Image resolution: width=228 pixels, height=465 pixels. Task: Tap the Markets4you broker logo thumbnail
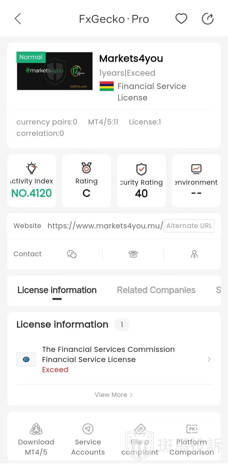(x=55, y=71)
